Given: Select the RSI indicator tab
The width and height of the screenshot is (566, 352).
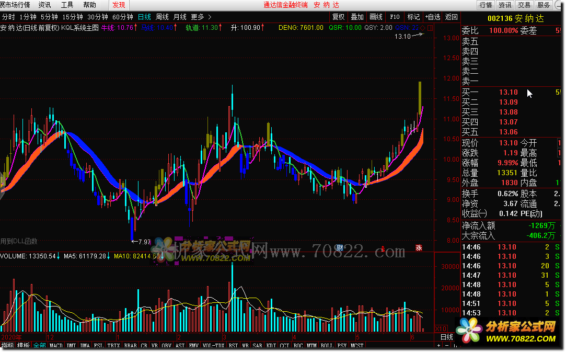Looking at the screenshot, I should click(x=234, y=346).
